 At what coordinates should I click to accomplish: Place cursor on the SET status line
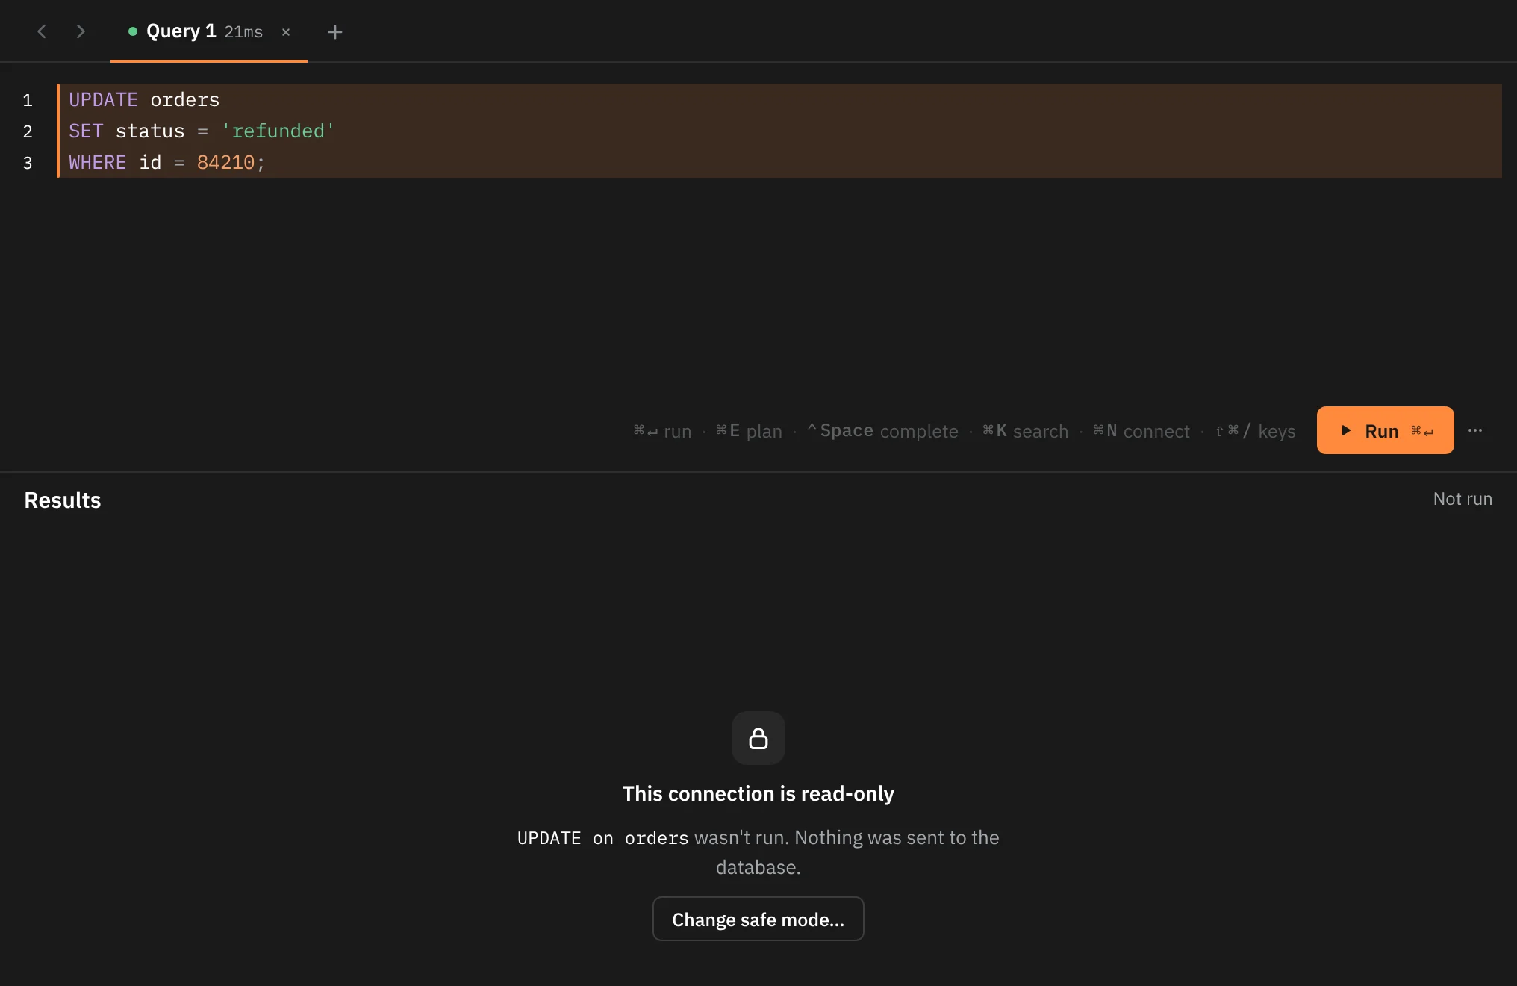point(779,131)
